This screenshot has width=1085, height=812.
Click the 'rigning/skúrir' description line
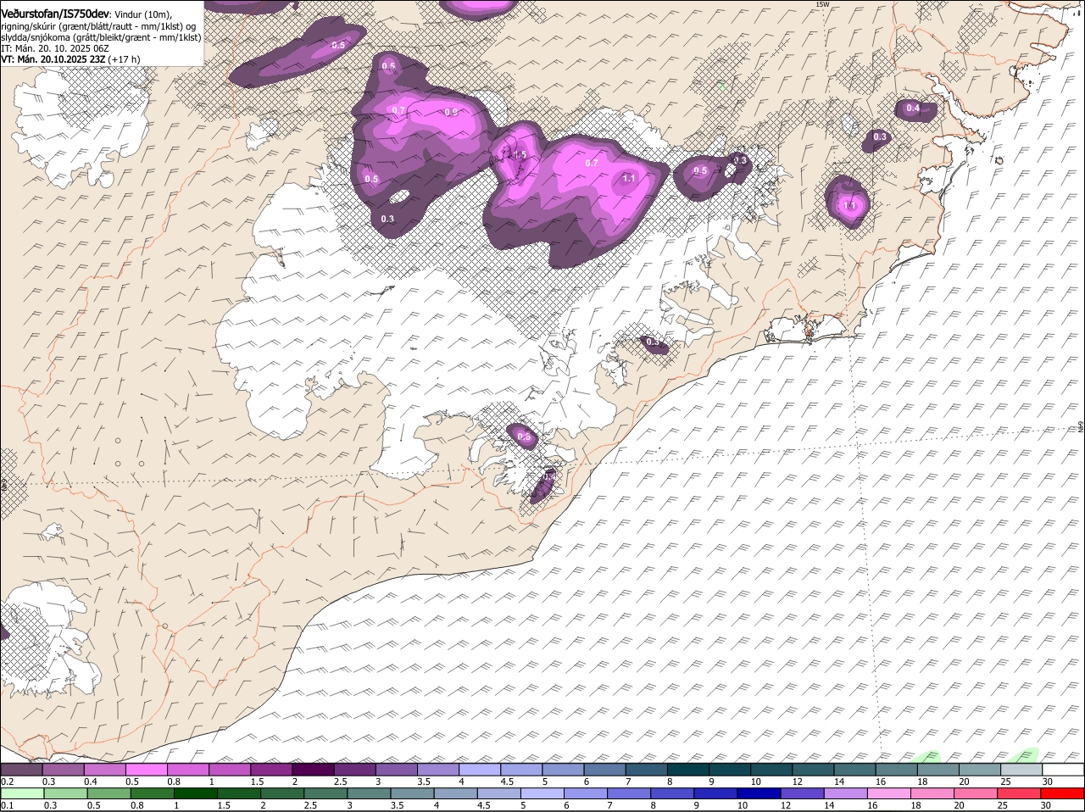98,26
